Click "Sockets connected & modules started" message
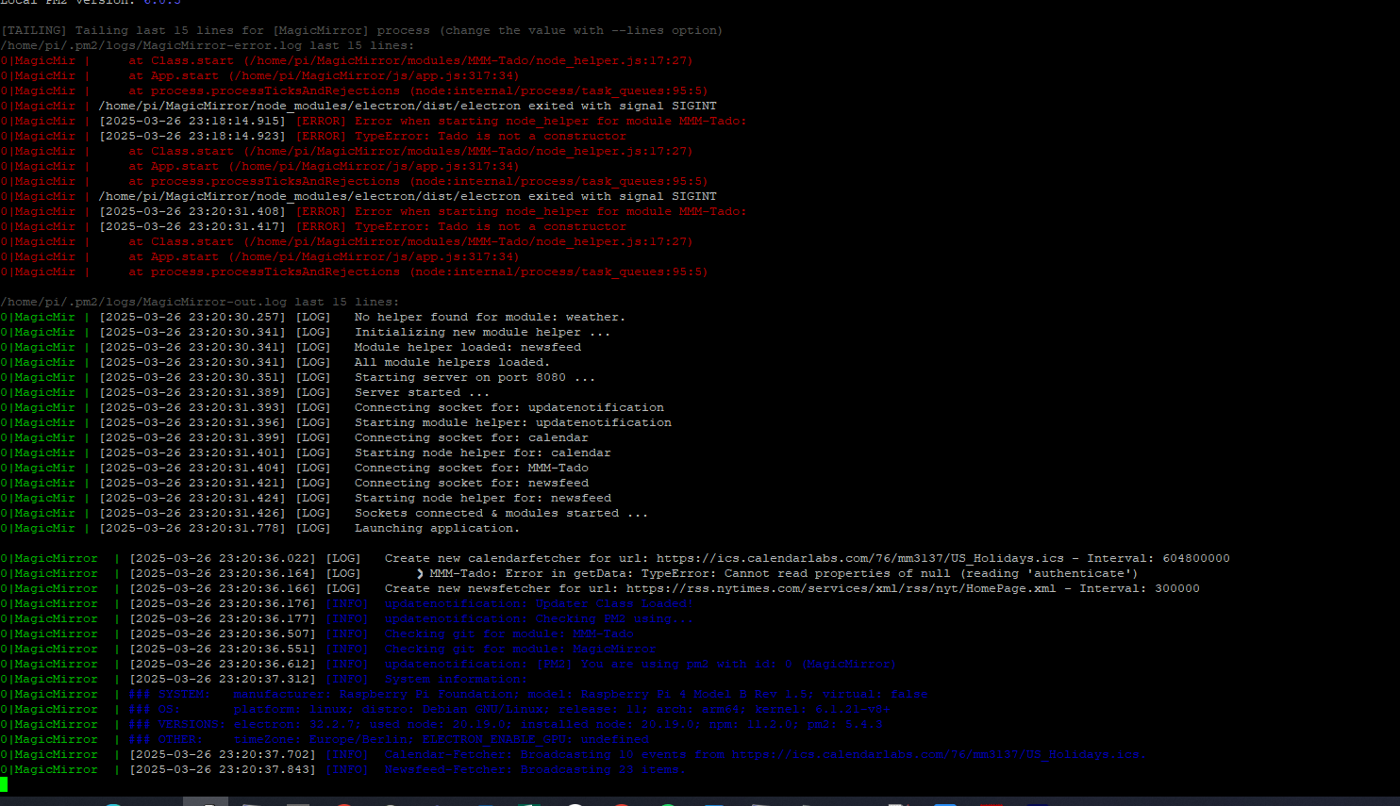 click(501, 513)
